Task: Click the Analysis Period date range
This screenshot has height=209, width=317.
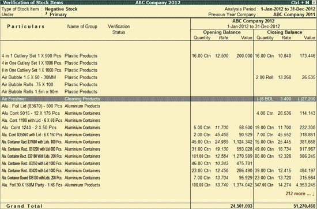Action: 288,9
